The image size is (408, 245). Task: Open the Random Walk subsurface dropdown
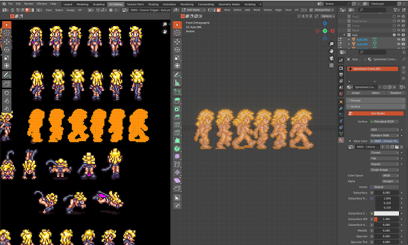click(x=384, y=135)
